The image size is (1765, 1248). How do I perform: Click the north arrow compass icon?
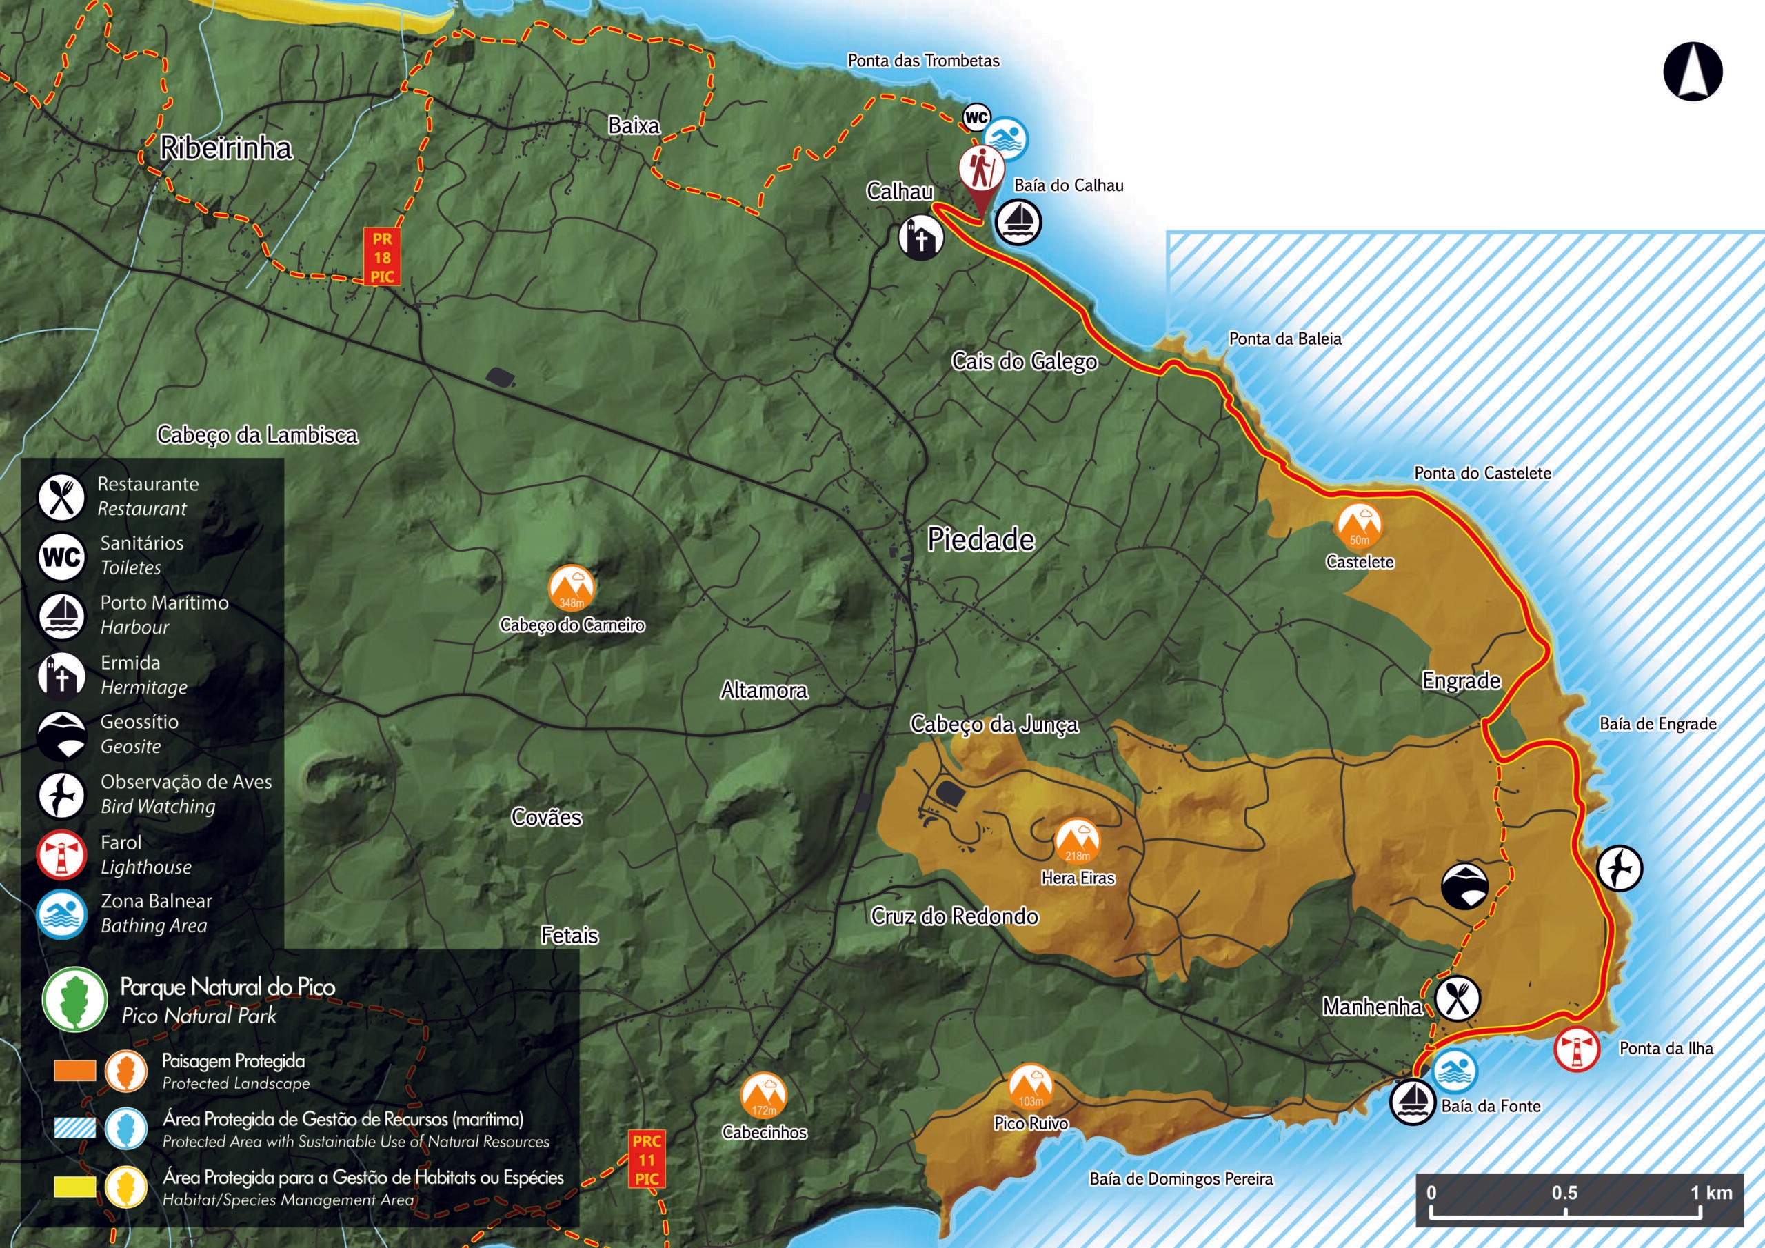1693,72
